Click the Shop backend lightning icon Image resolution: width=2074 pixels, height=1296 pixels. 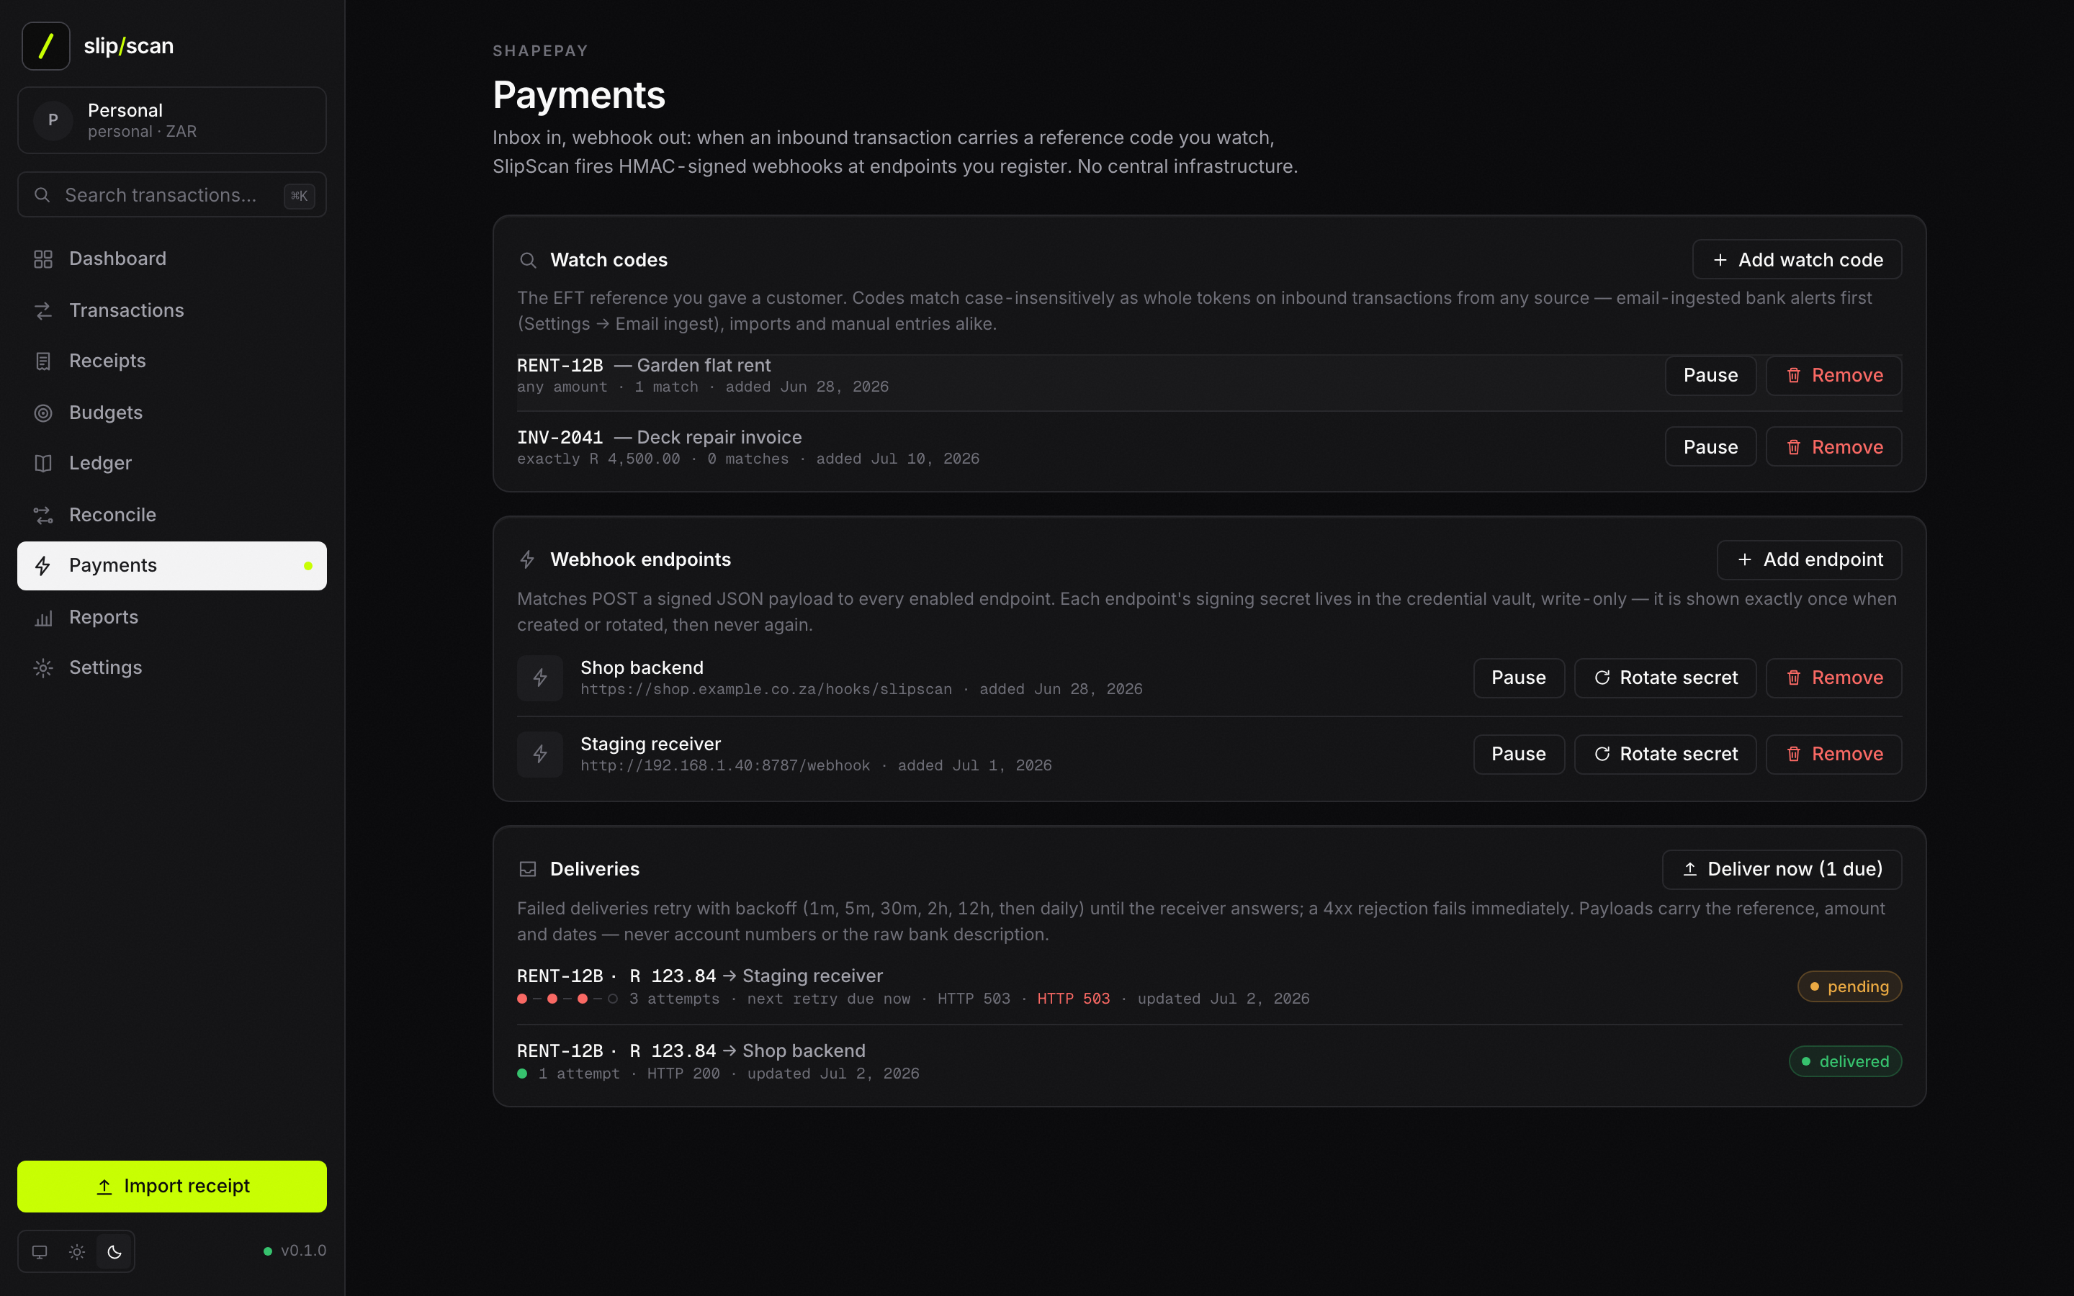click(x=540, y=678)
